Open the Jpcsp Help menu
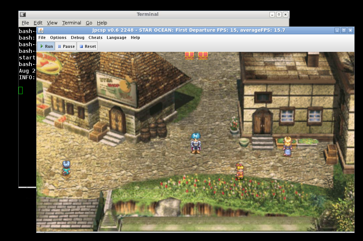Screen dimensions: 363x241 pos(135,38)
